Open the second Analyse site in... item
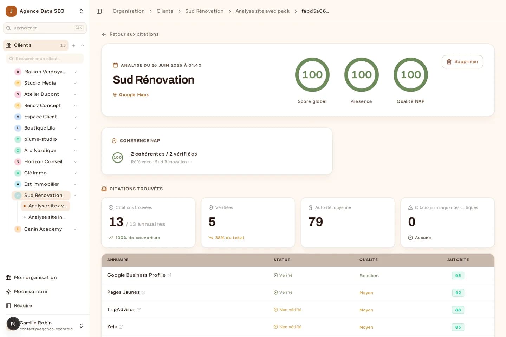This screenshot has width=506, height=337. [47, 217]
